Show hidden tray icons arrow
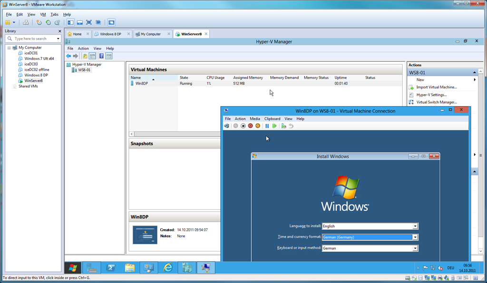 (x=418, y=268)
